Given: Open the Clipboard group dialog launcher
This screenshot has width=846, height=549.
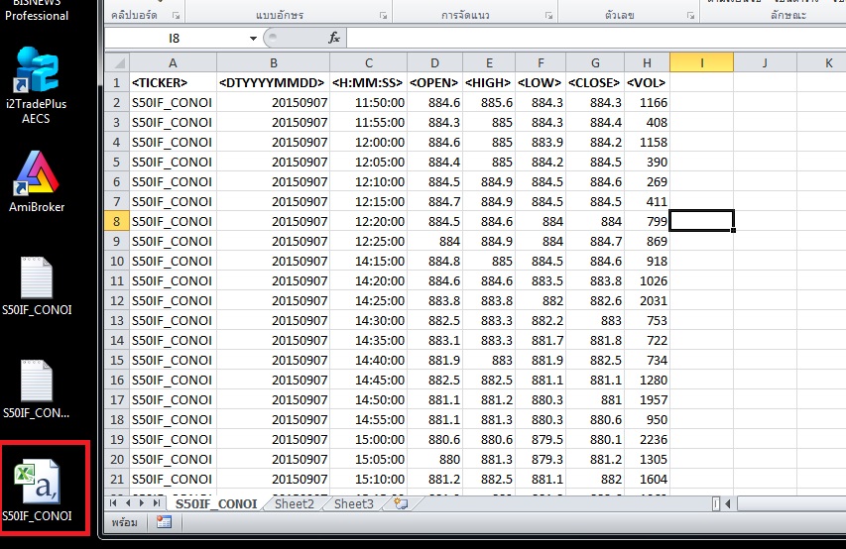Looking at the screenshot, I should pos(176,16).
